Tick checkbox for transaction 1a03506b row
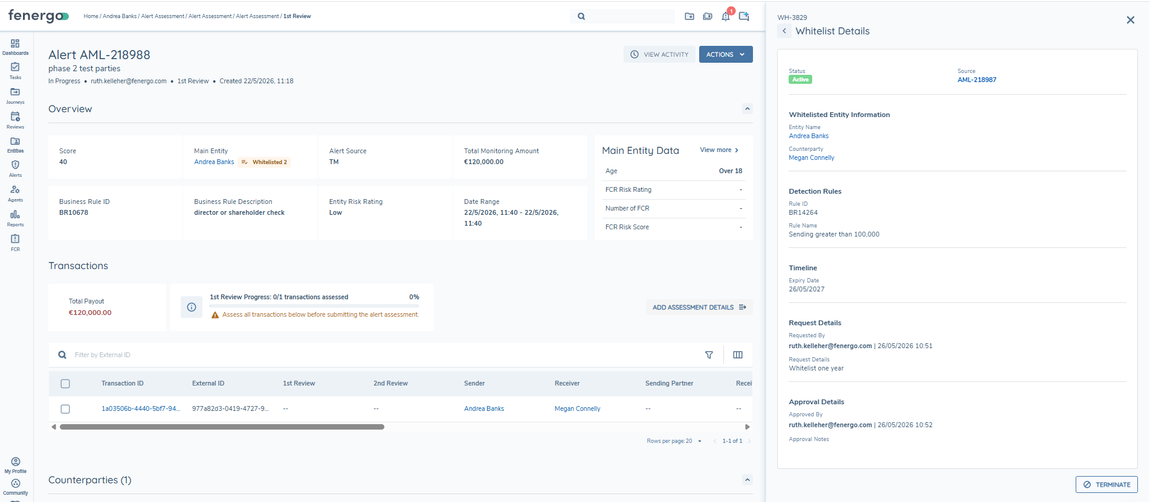Viewport: 1150px width, 502px height. click(65, 409)
